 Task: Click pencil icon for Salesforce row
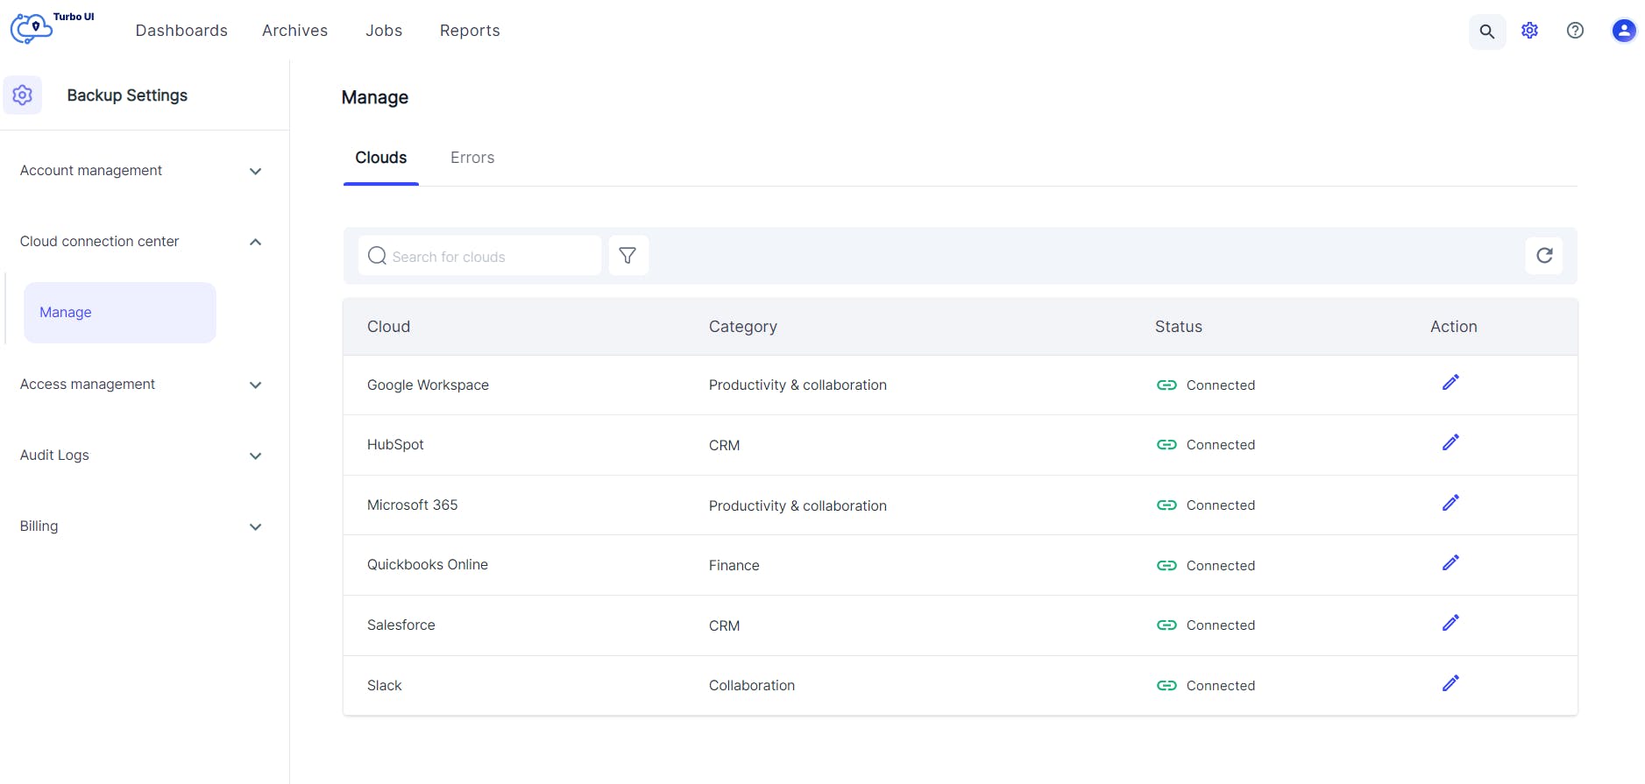(1450, 624)
